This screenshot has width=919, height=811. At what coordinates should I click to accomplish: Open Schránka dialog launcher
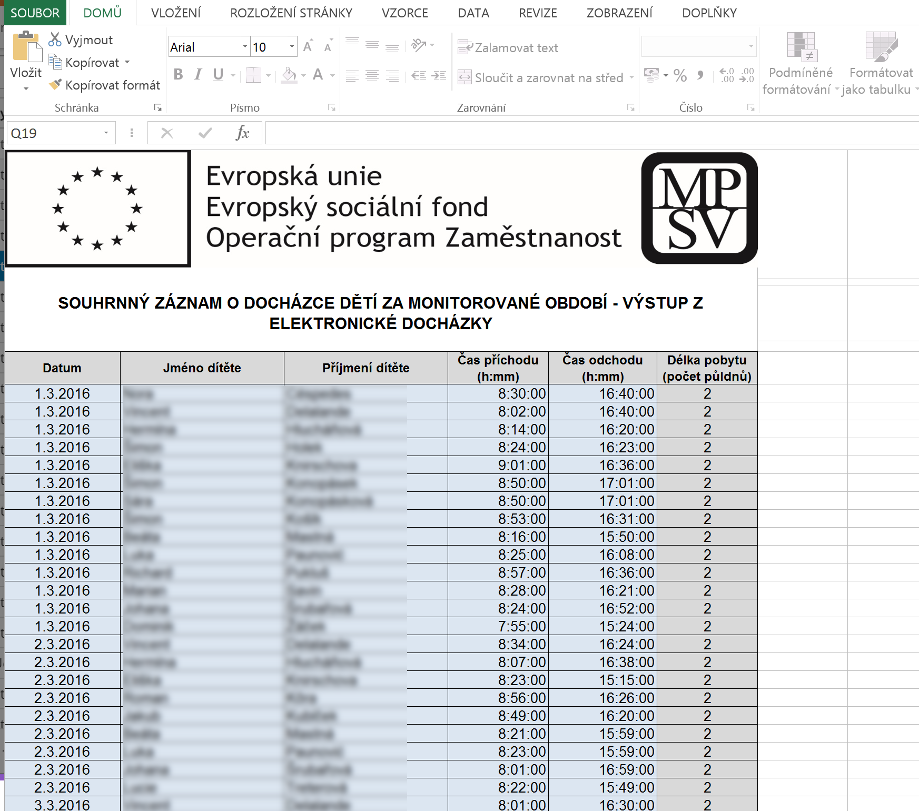pos(157,107)
